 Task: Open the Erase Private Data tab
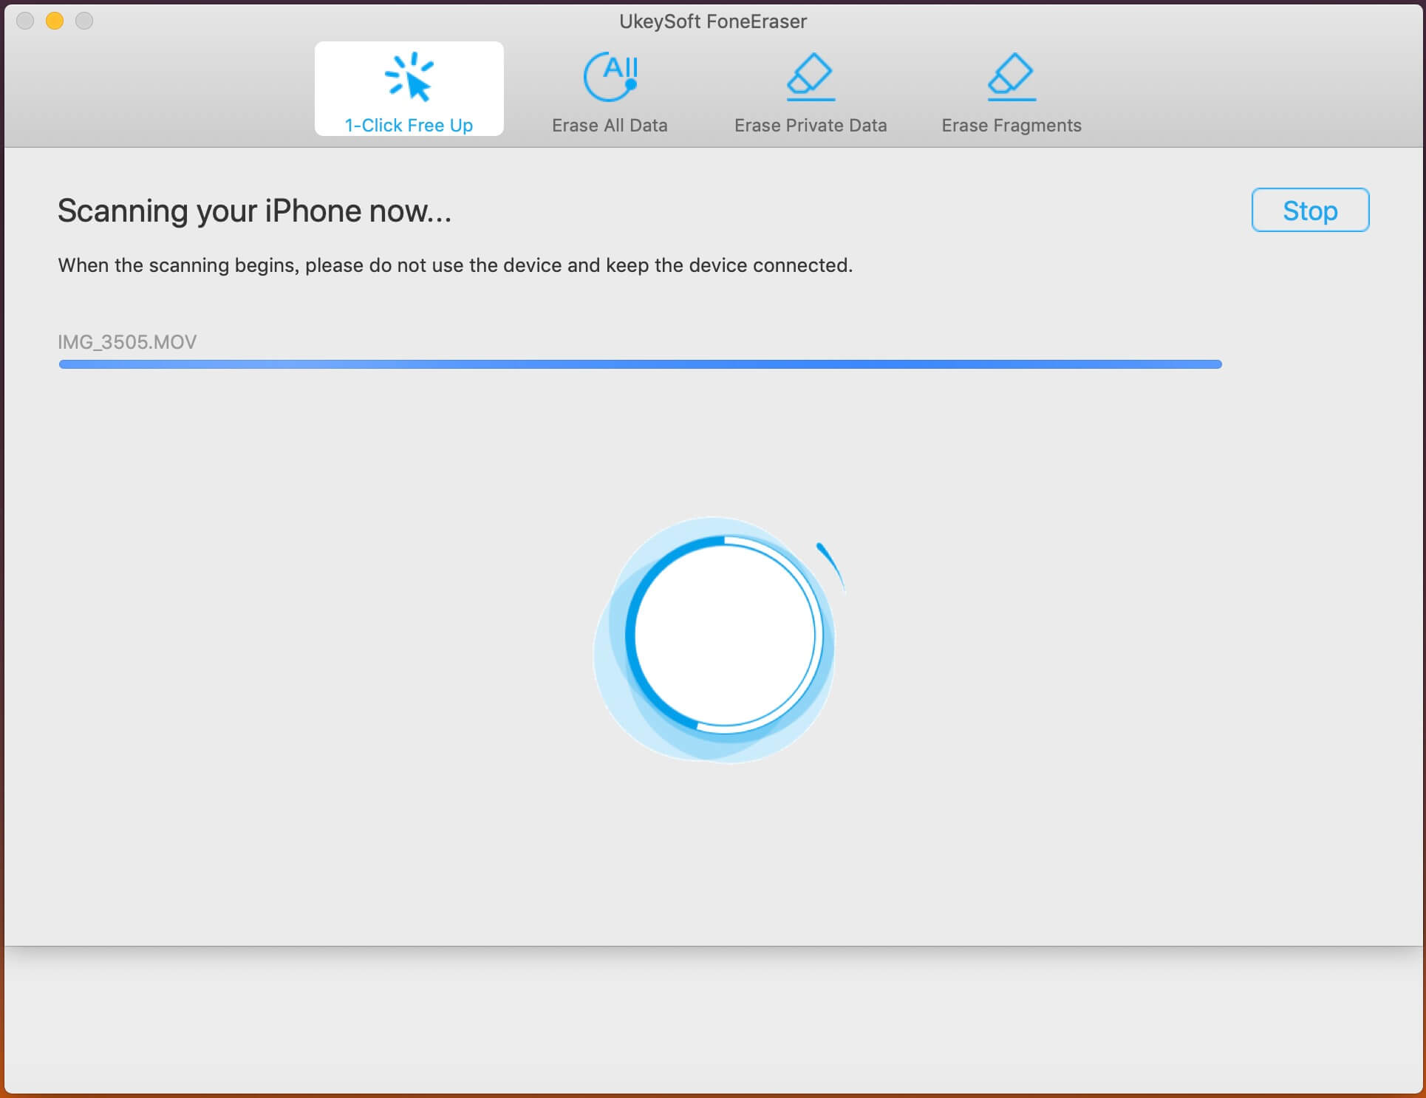click(811, 126)
